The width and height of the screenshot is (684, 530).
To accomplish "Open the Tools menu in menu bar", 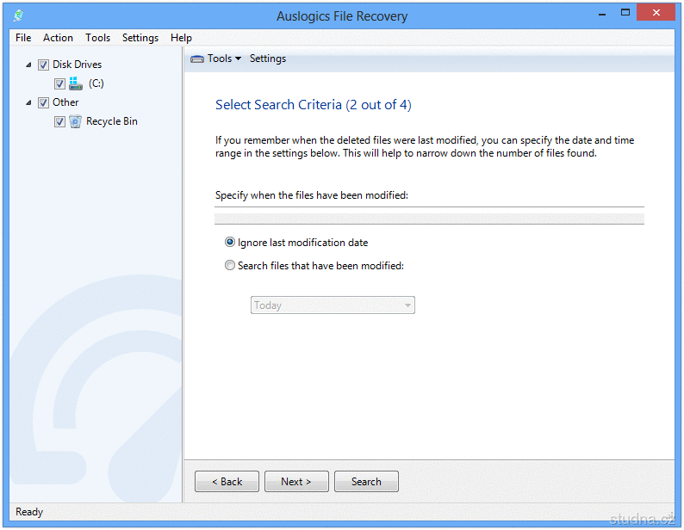I will pyautogui.click(x=97, y=38).
